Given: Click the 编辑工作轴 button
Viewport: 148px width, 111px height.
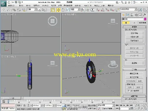Looking at the screenshot, I should pyautogui.click(x=134, y=74).
